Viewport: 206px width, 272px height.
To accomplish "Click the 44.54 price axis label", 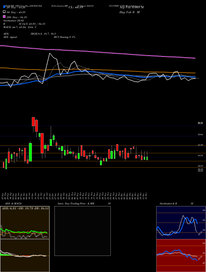I will tap(200, 156).
